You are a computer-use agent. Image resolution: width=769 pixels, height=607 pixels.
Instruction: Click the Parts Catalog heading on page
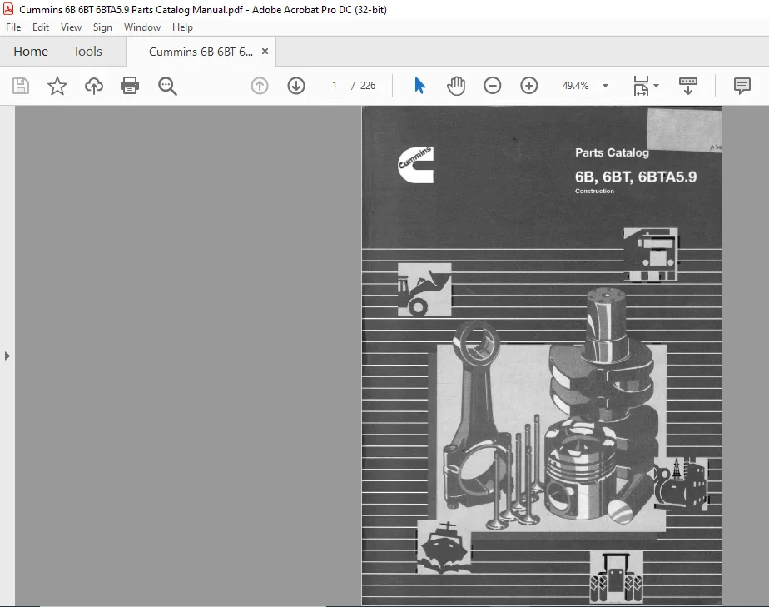(612, 152)
